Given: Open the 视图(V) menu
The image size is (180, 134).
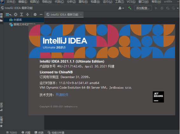Looking at the screenshot, I should point(35,2).
